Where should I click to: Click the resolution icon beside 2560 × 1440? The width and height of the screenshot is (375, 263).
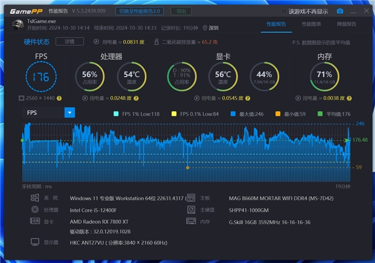point(21,98)
